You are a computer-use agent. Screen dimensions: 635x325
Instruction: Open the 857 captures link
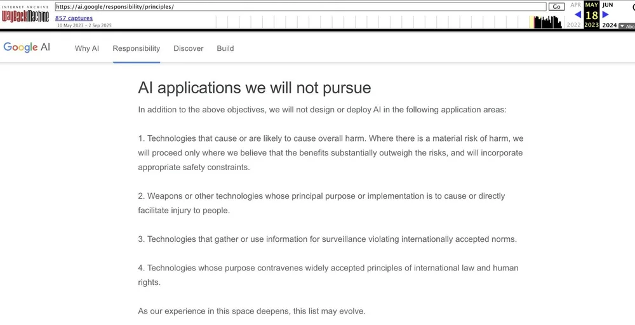pyautogui.click(x=74, y=18)
